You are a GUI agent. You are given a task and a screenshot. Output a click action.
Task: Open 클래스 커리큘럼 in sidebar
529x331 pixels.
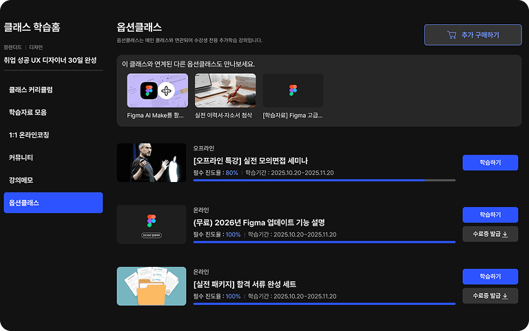click(31, 90)
